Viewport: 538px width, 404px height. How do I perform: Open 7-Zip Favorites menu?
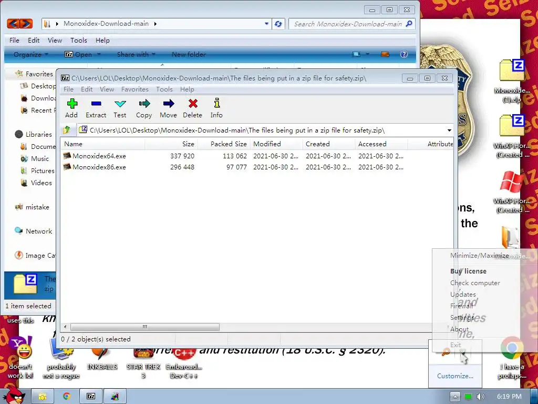coord(135,89)
